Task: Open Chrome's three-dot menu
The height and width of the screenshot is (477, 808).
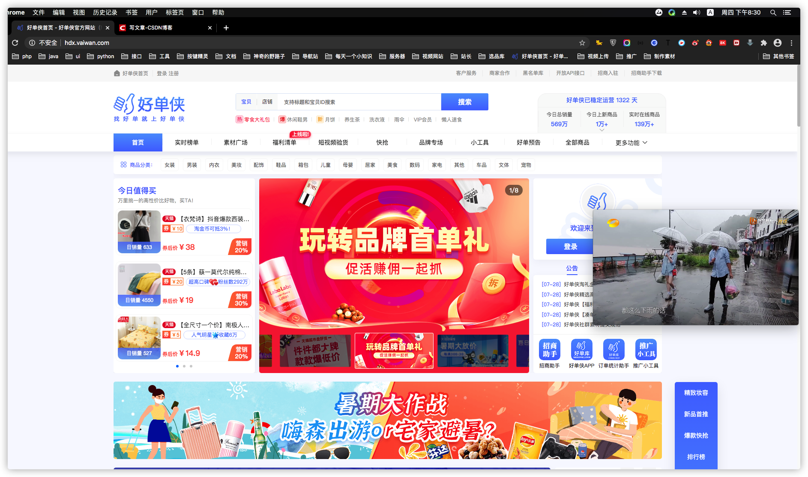Action: [x=791, y=43]
